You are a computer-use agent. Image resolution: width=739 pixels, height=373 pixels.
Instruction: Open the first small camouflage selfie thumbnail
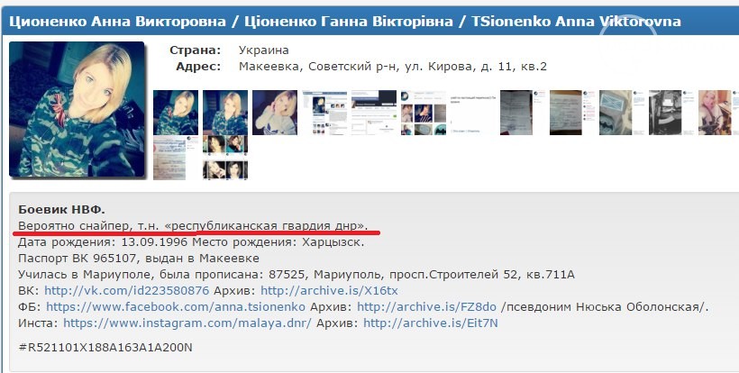(176, 113)
